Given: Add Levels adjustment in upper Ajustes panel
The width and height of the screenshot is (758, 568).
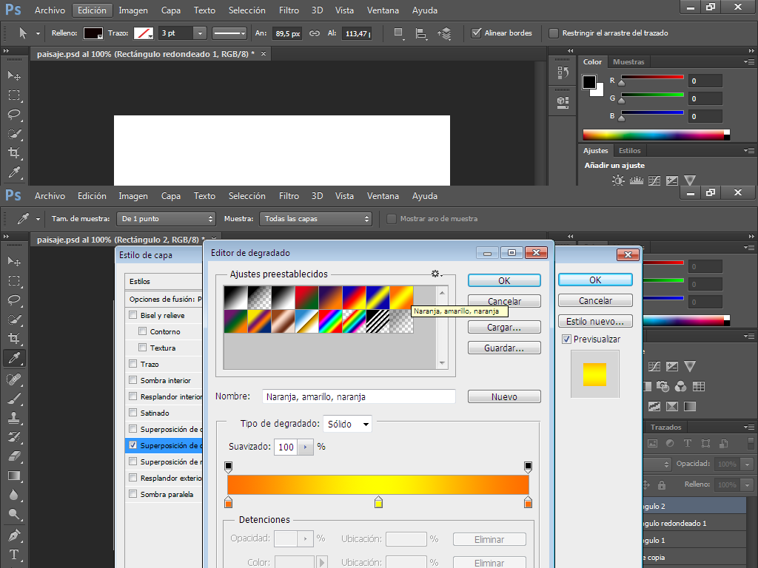Looking at the screenshot, I should click(x=636, y=180).
